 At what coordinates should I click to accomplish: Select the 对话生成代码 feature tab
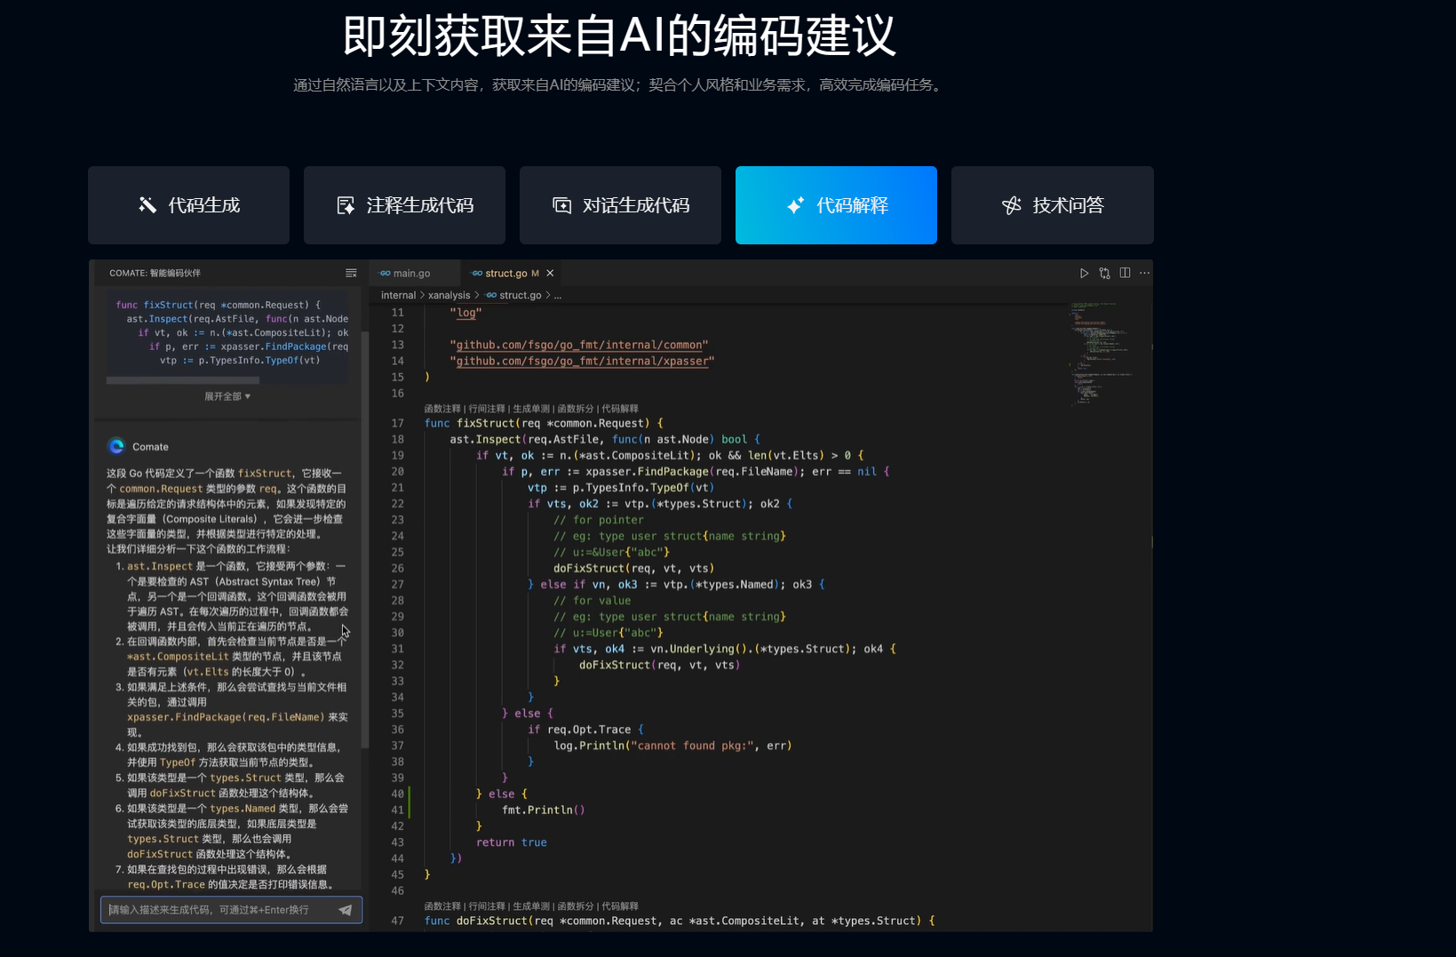[620, 205]
